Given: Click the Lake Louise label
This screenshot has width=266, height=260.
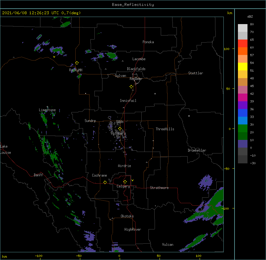Looking at the screenshot, I should (x=5, y=149).
